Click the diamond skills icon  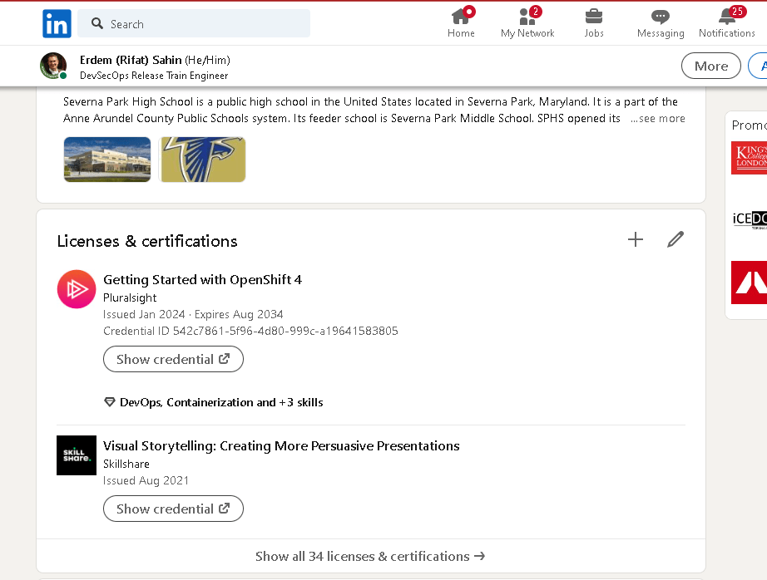pos(110,402)
